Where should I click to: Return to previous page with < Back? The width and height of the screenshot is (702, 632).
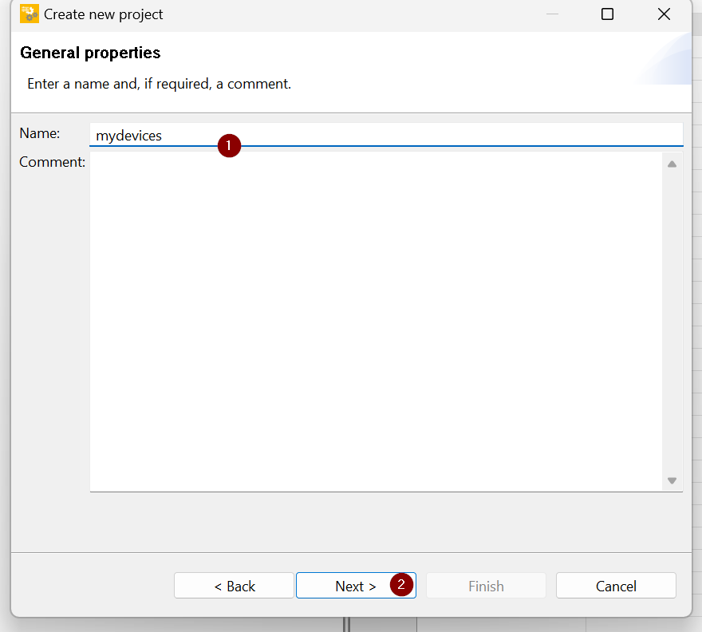coord(234,586)
